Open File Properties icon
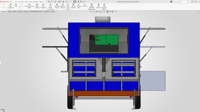This screenshot has width=200, height=112. [x=81, y=2]
